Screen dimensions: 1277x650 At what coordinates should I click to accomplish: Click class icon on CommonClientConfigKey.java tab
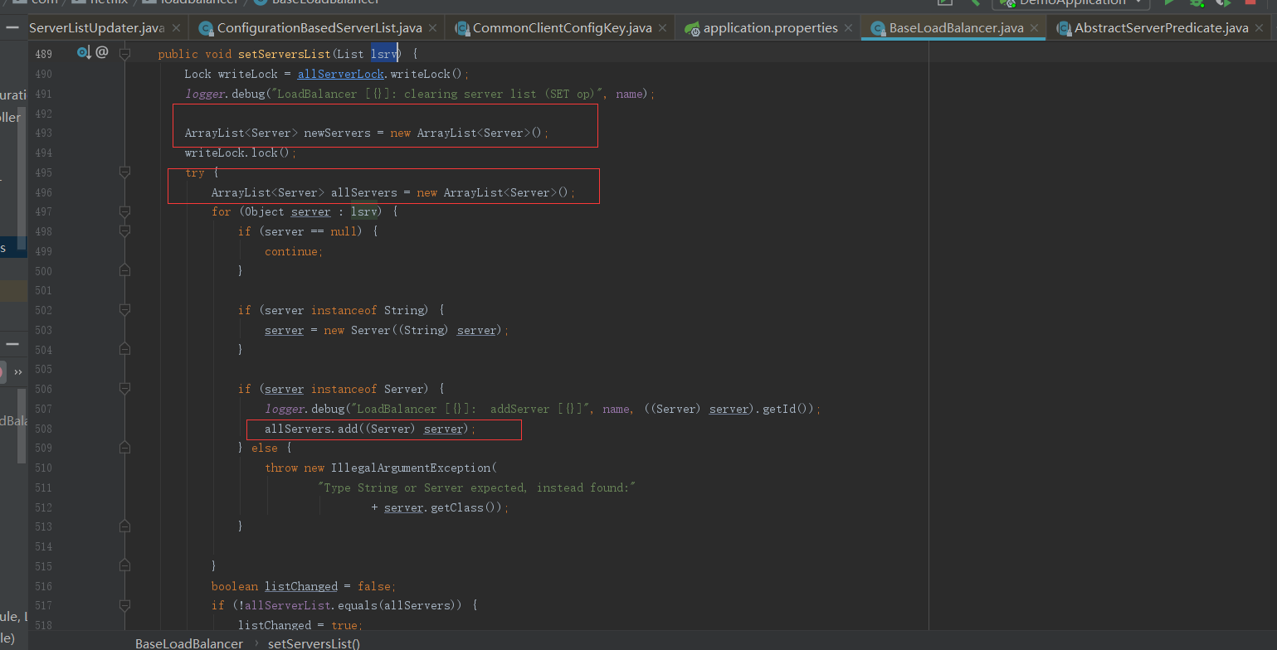click(462, 29)
